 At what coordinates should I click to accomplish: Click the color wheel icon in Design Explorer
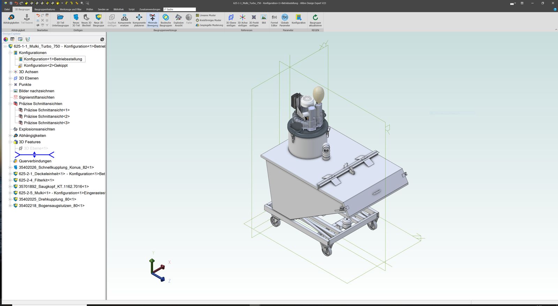click(6, 39)
